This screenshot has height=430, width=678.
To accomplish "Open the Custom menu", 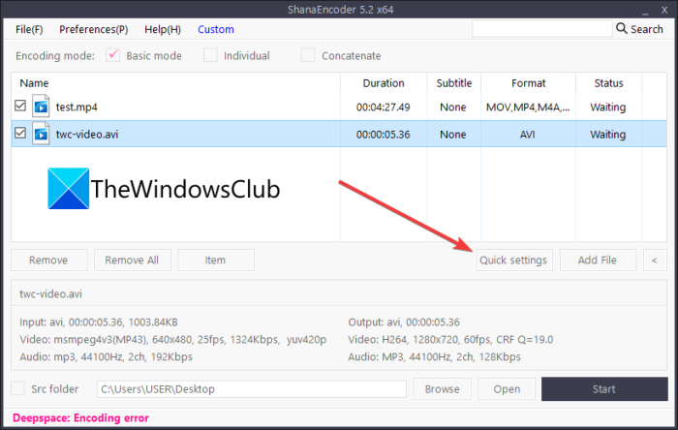I will click(216, 29).
